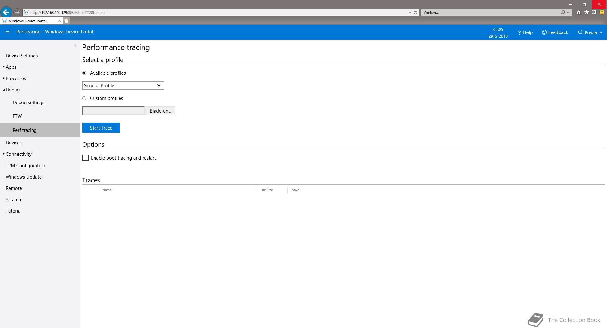Expand the Connectivity tree node

coord(4,154)
